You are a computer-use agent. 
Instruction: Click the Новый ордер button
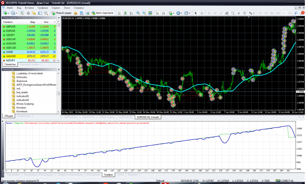pyautogui.click(x=61, y=13)
